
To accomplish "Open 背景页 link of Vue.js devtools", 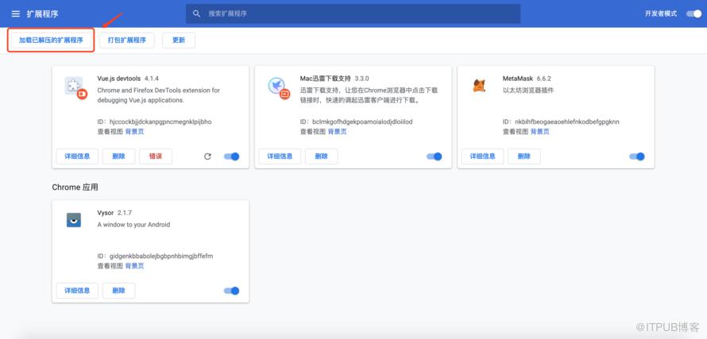I will click(x=134, y=132).
